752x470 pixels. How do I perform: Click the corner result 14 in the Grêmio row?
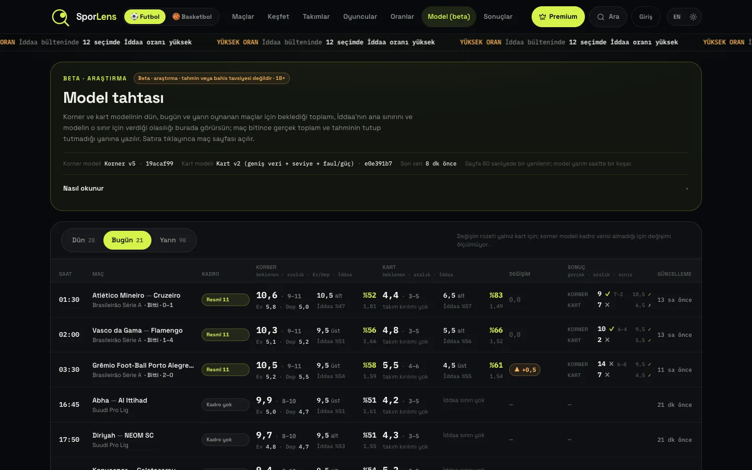602,364
